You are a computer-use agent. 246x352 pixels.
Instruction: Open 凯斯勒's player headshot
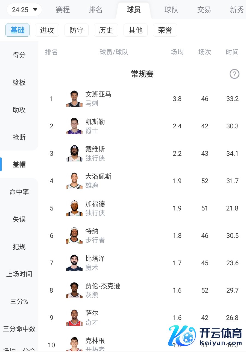pyautogui.click(x=74, y=126)
